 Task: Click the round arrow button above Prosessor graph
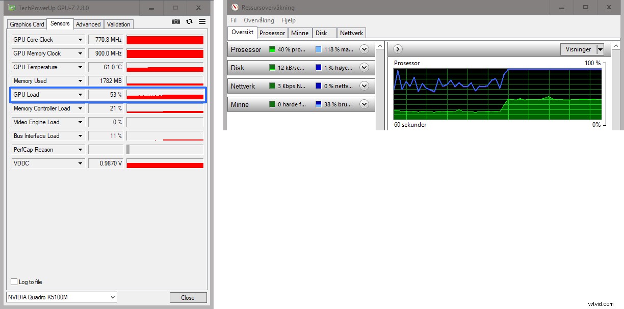point(398,49)
